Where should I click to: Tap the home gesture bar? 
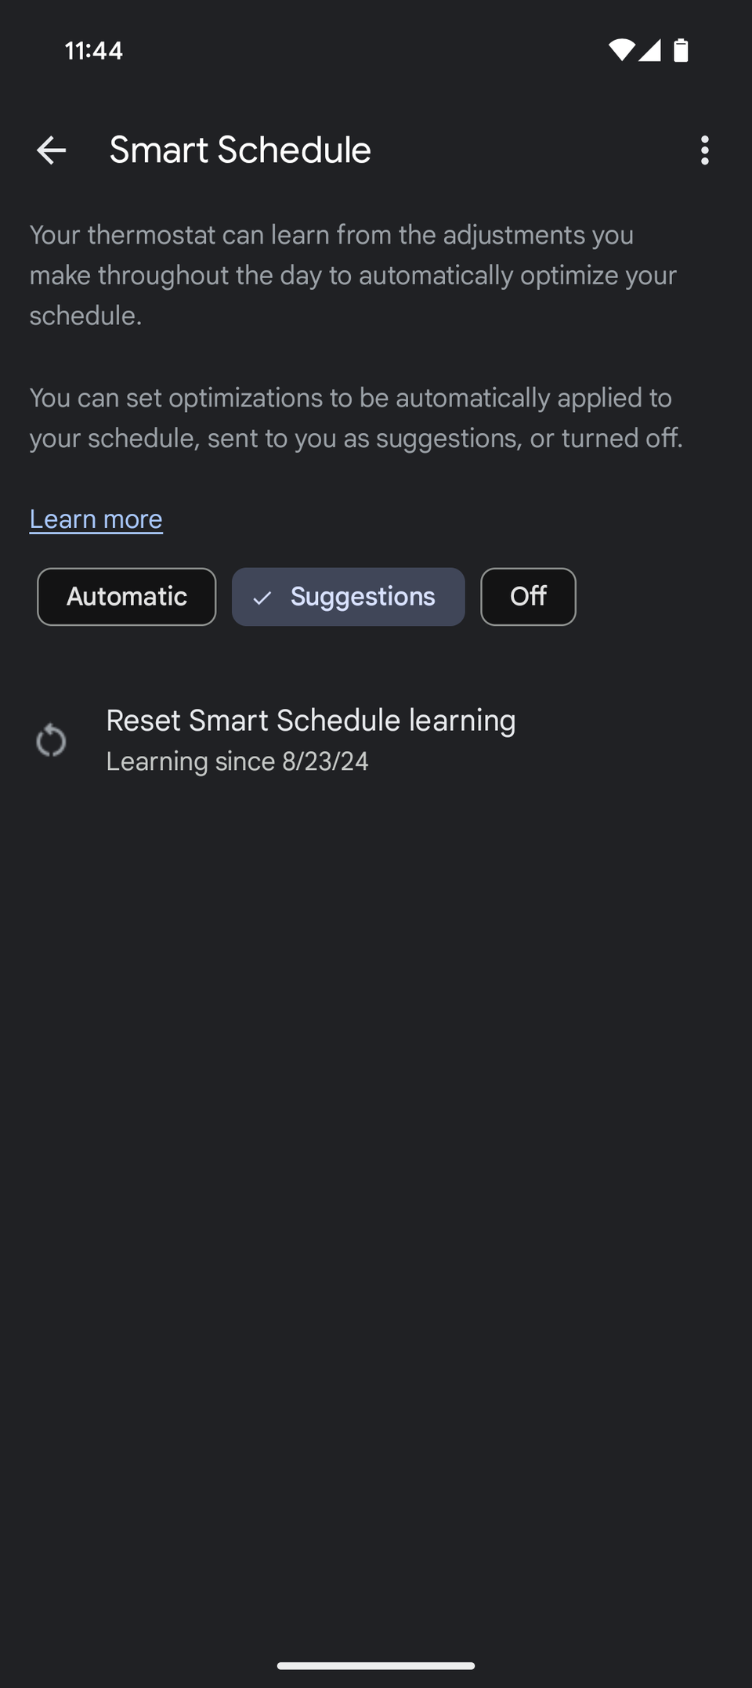(x=376, y=1665)
